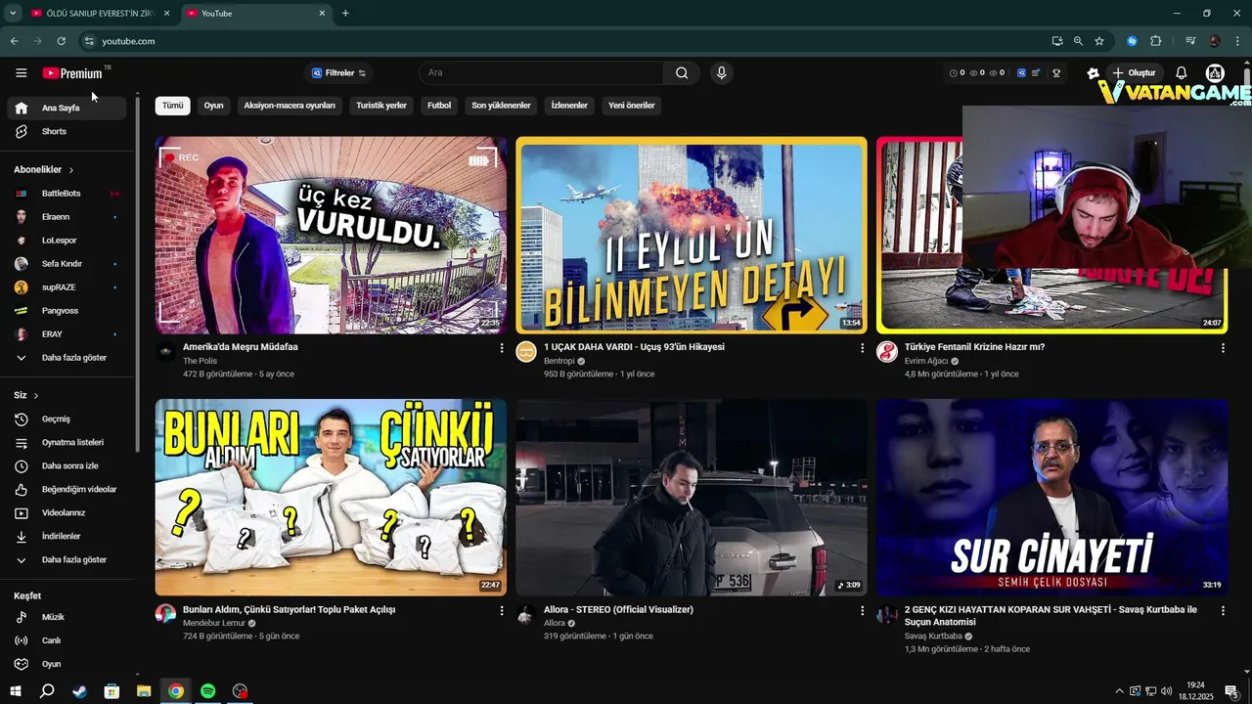The width and height of the screenshot is (1252, 704).
Task: Open the Filtreler dropdown
Action: click(338, 73)
